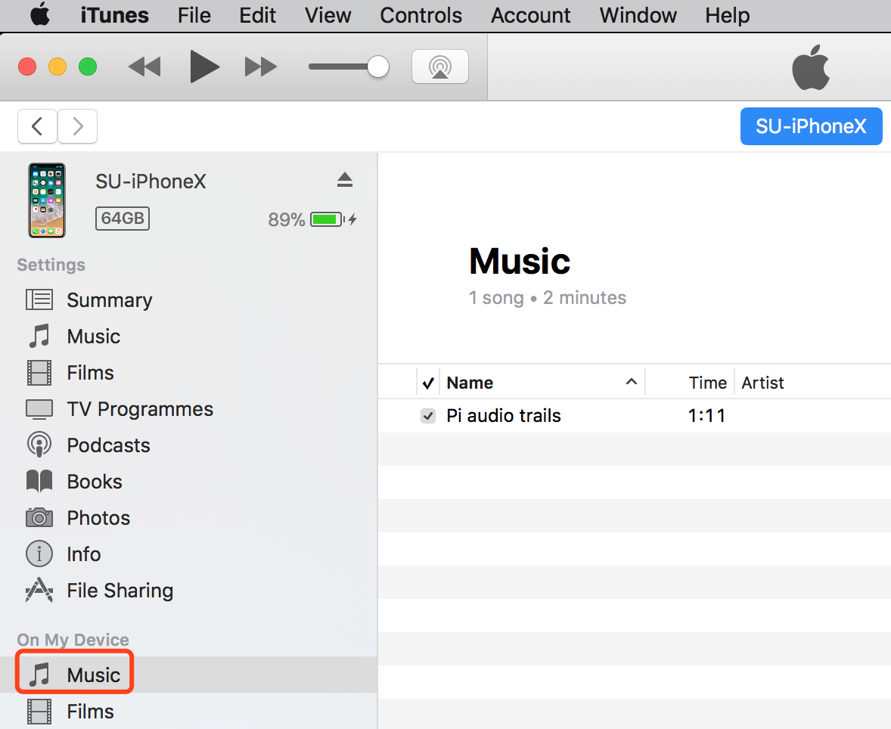Screen dimensions: 891x729
Task: Open the Help menu
Action: [728, 15]
